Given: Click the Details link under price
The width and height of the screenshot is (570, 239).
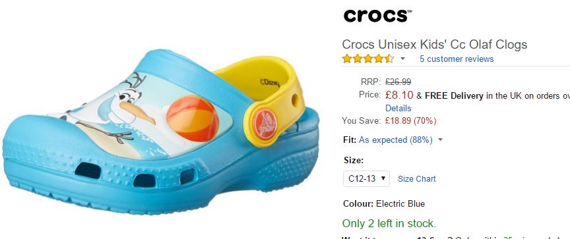Looking at the screenshot, I should [398, 108].
